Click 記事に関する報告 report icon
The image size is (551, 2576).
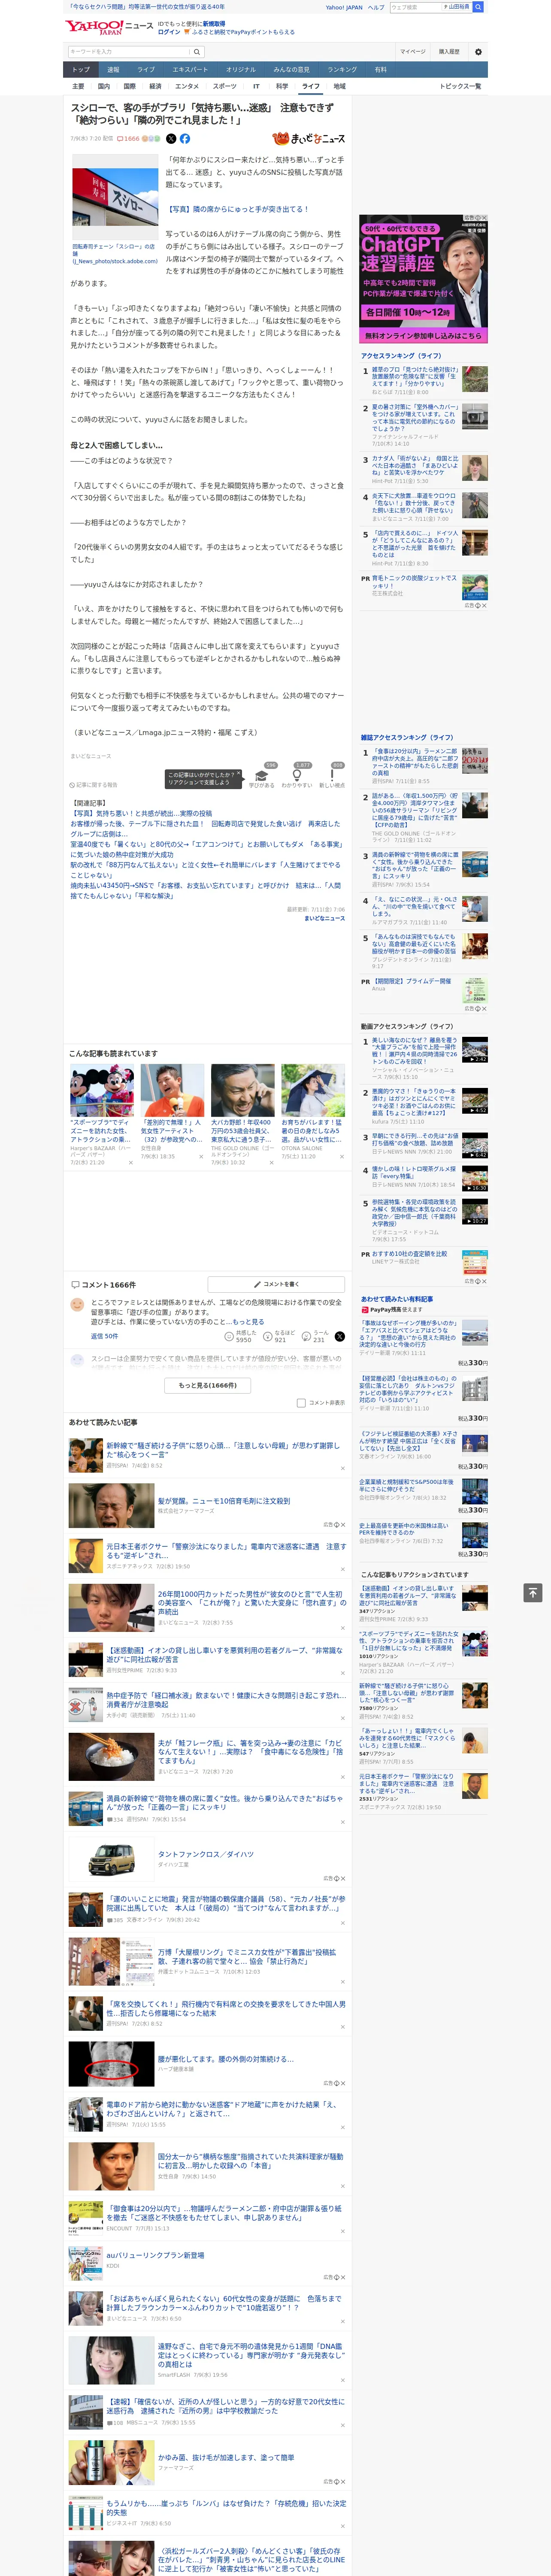coord(93,785)
